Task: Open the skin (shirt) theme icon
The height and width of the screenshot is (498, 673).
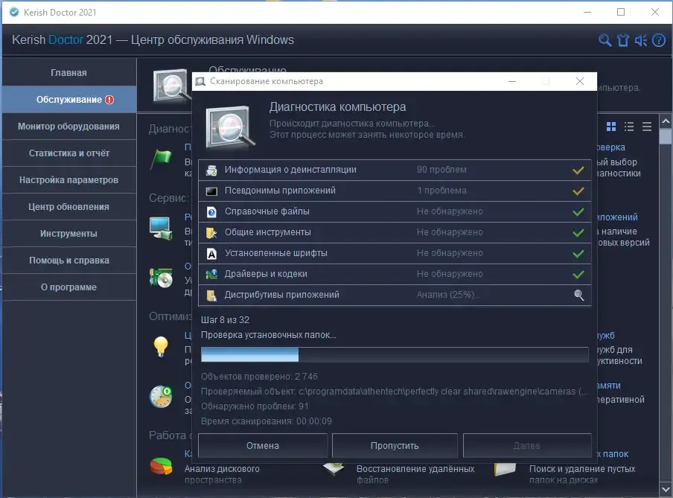Action: click(x=623, y=40)
